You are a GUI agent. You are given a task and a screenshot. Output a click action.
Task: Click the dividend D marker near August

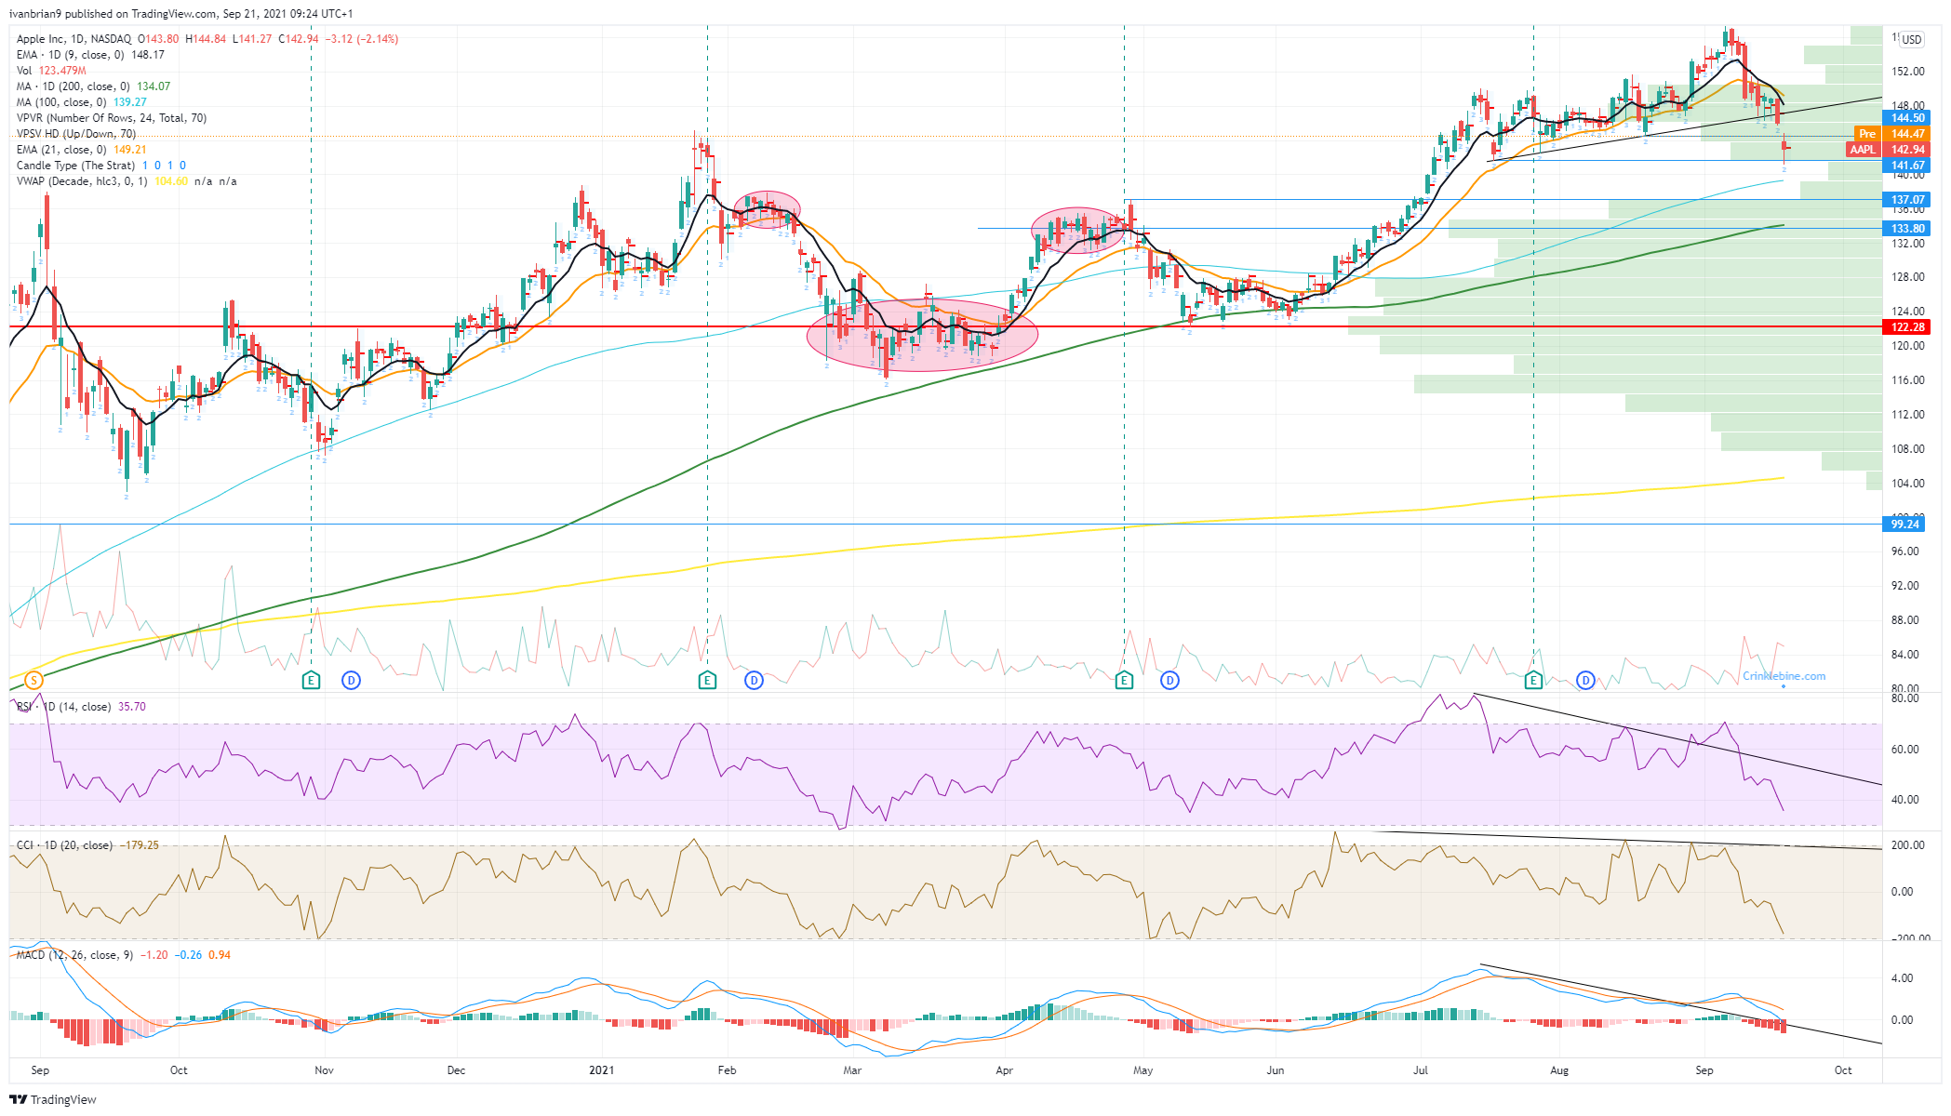(x=1585, y=681)
